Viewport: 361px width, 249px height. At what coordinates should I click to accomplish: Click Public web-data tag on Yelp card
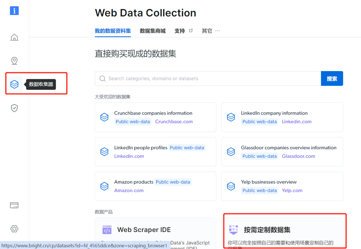[x=259, y=190]
